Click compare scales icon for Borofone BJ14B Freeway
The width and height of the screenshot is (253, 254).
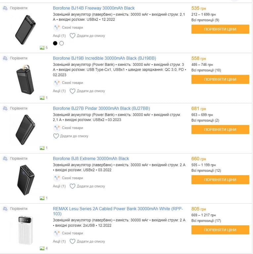tap(5, 8)
